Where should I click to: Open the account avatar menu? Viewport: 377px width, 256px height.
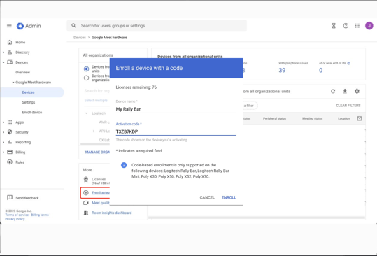tap(369, 26)
